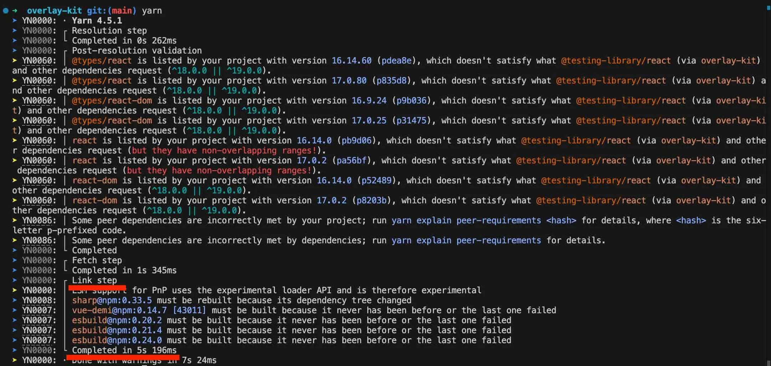Click the YN0007 code on the vue-demi line
Screen dimensions: 771x366
tap(37, 310)
